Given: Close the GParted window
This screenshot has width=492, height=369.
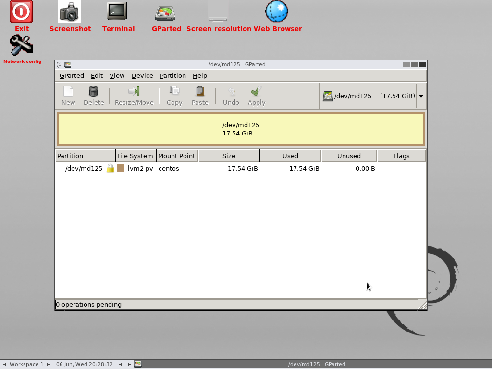Looking at the screenshot, I should [423, 64].
